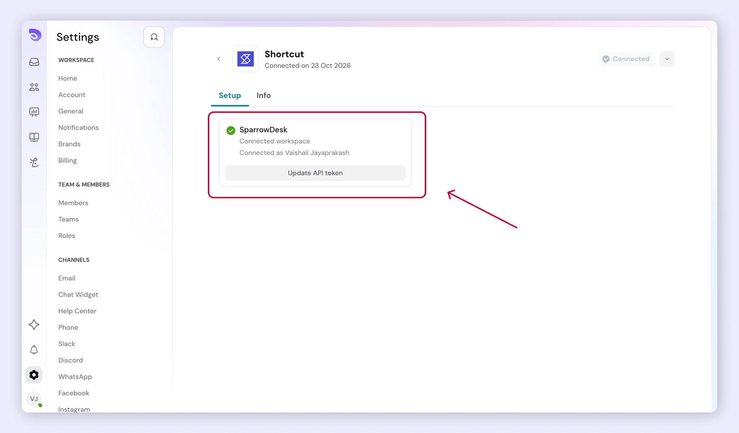
Task: Click the Update API token button
Action: (x=315, y=173)
